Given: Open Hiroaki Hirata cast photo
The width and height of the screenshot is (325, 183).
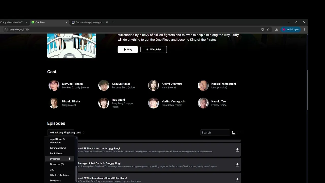Looking at the screenshot, I should [x=54, y=103].
